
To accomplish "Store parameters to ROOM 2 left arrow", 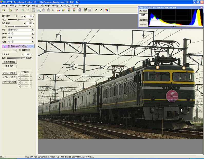I will coord(19,79).
